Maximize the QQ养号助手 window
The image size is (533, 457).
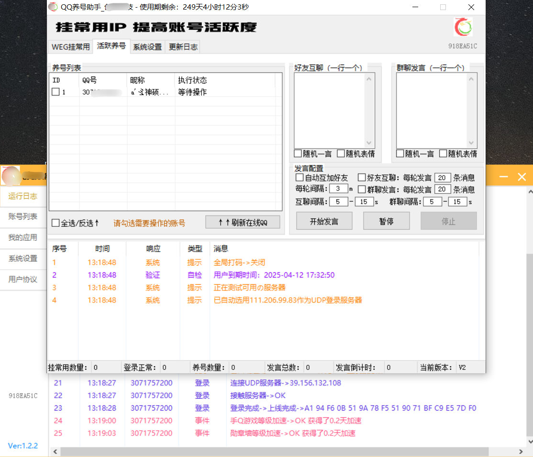pos(443,7)
